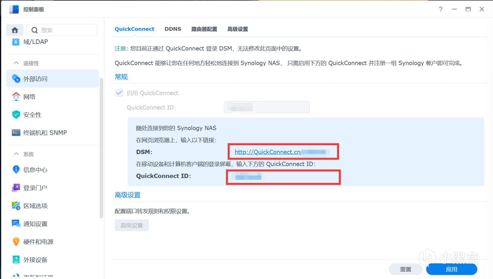
Task: Open the 域/LDAP settings icon
Action: (x=16, y=42)
